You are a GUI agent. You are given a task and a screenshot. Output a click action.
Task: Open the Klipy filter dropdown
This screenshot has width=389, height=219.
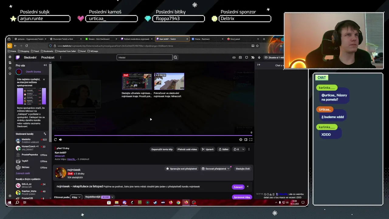[x=76, y=197]
